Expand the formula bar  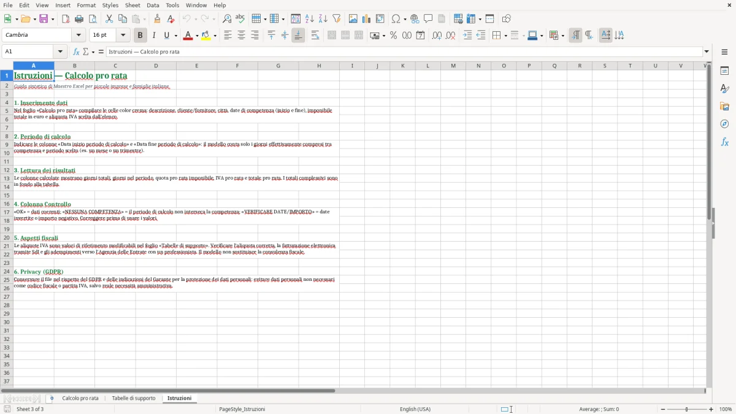pyautogui.click(x=707, y=52)
